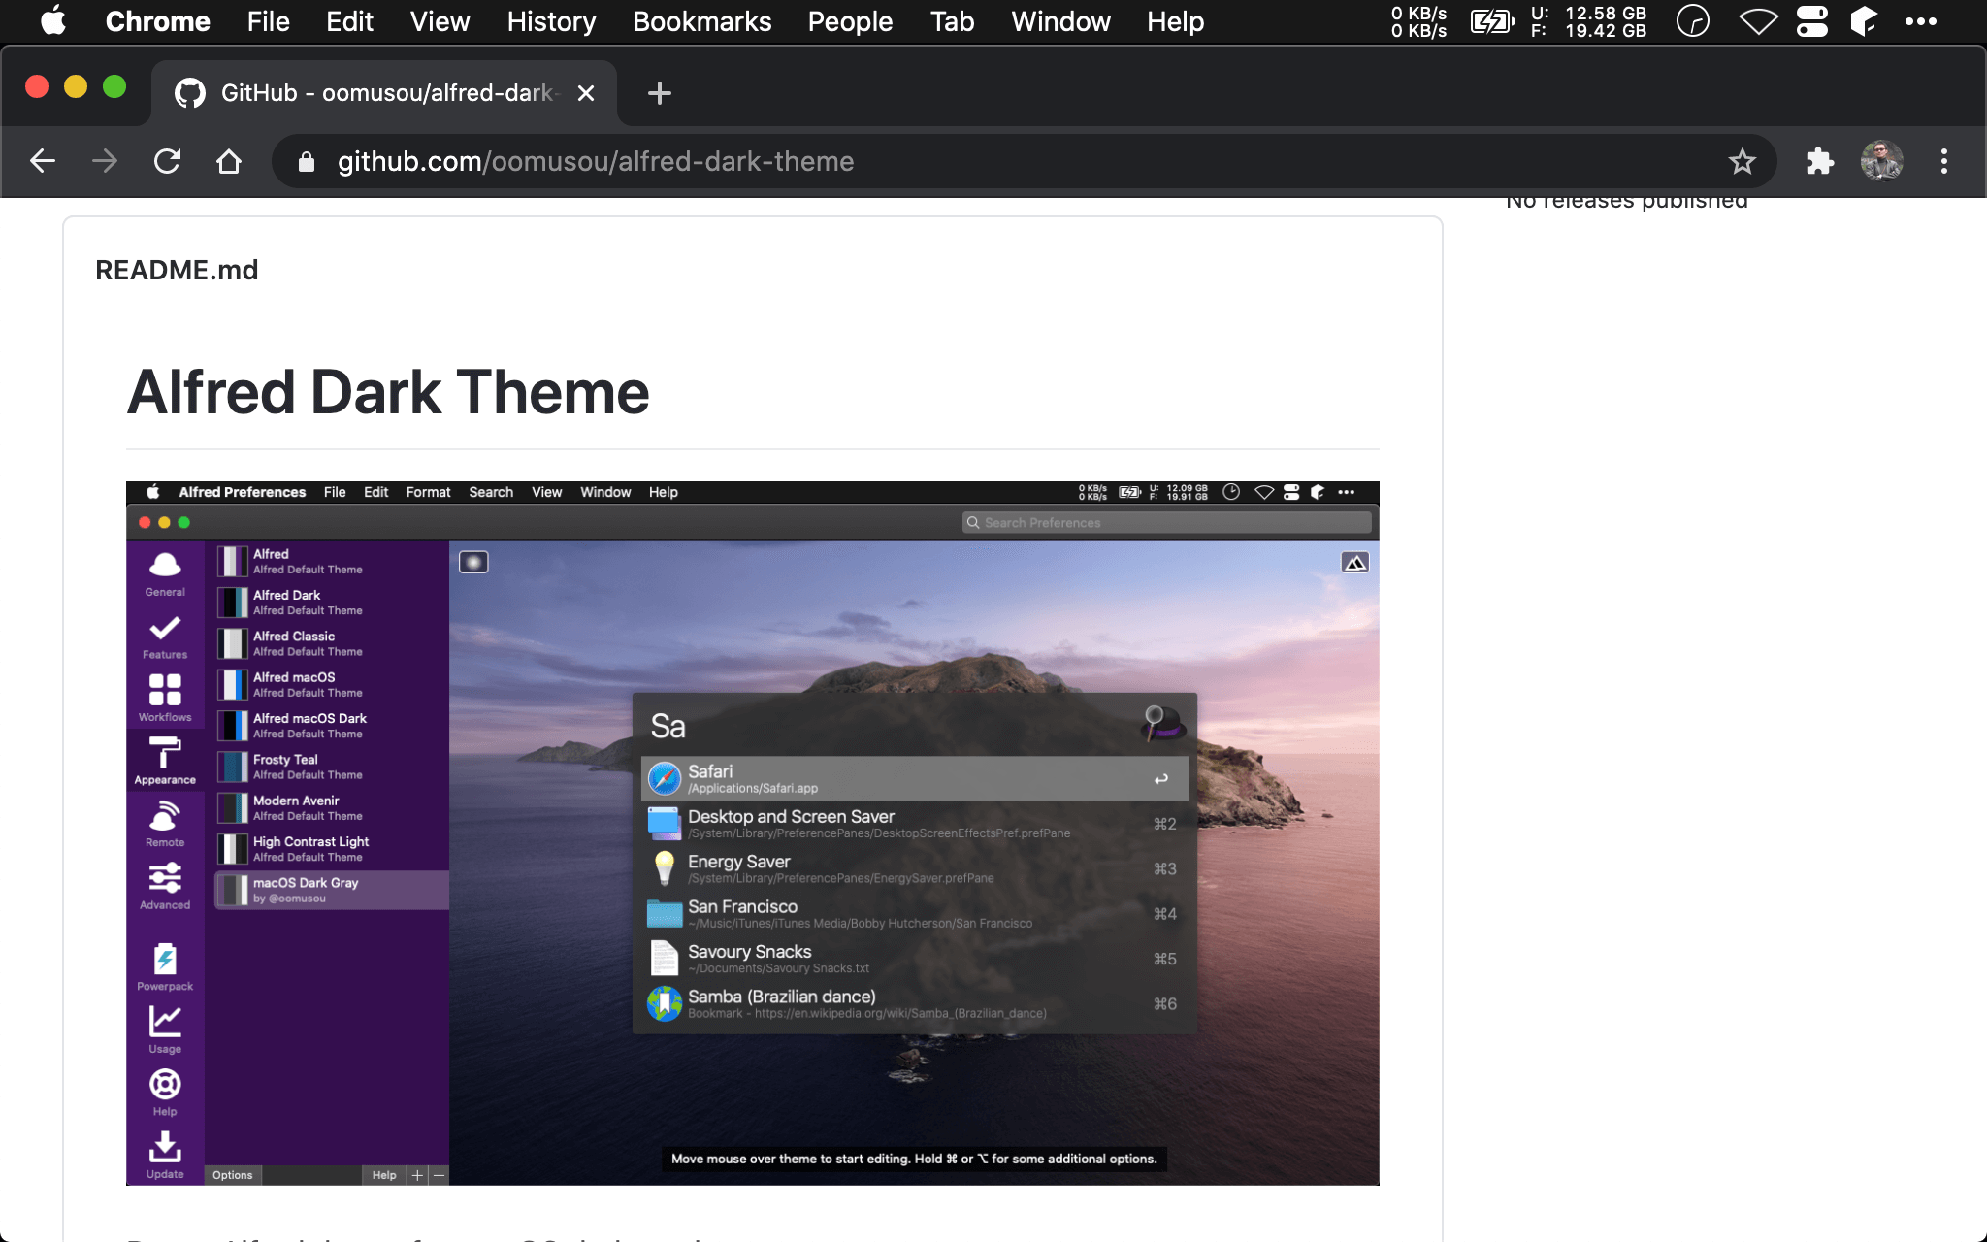Open the File menu

coord(268,21)
